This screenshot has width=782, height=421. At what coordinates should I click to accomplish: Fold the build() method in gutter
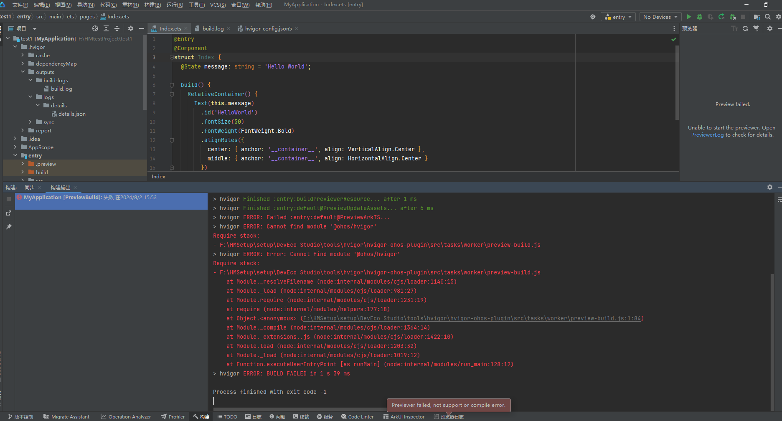172,85
